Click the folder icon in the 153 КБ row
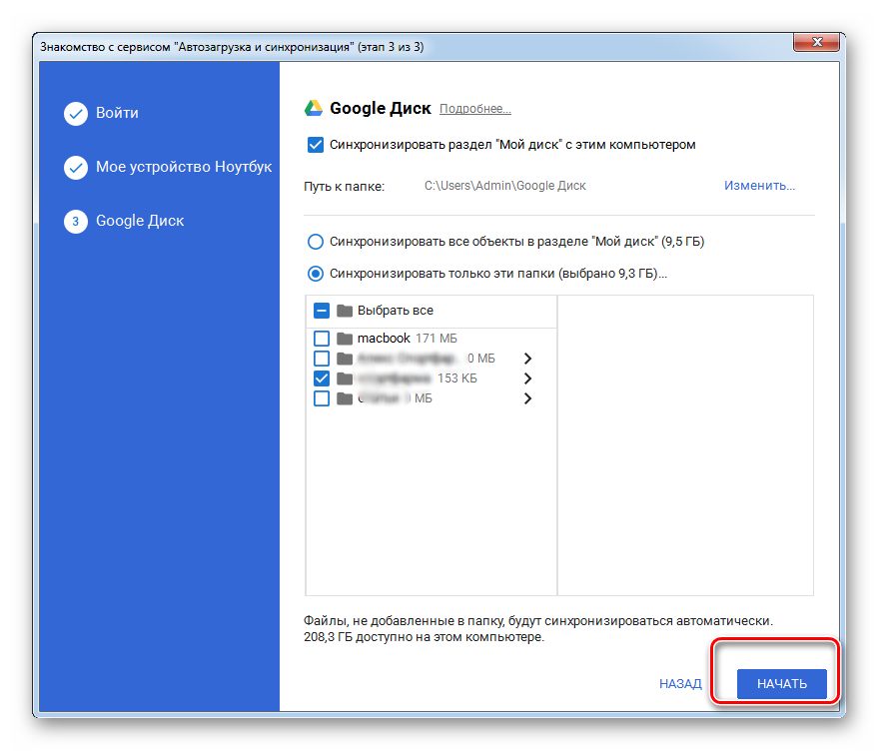879x751 pixels. pos(345,378)
